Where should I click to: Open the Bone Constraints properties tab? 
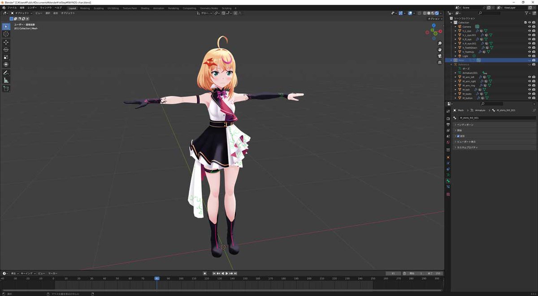[x=448, y=186]
